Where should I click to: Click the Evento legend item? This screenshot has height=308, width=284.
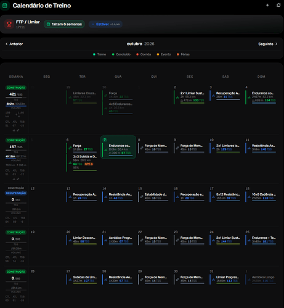164,54
